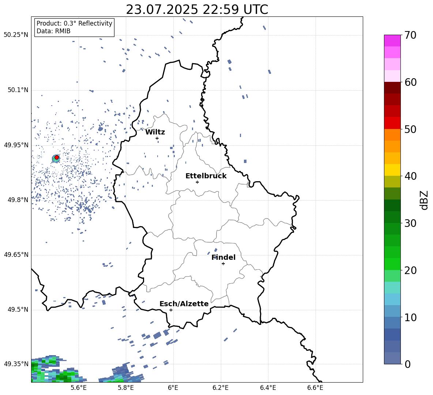Click the 6°E longitude label
Image resolution: width=433 pixels, height=395 pixels.
click(173, 388)
